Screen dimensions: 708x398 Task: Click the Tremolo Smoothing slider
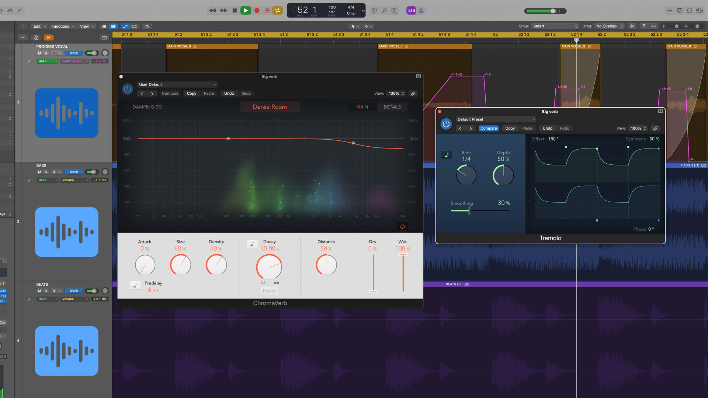480,211
